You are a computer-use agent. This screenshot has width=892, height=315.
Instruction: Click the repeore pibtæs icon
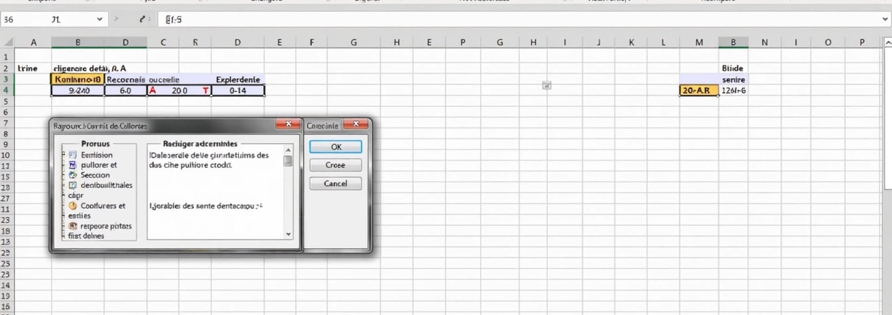tap(72, 226)
